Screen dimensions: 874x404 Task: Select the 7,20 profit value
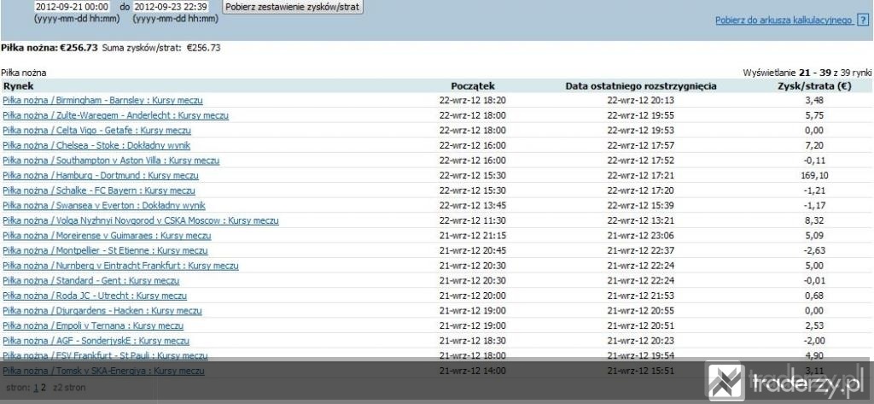click(x=814, y=146)
